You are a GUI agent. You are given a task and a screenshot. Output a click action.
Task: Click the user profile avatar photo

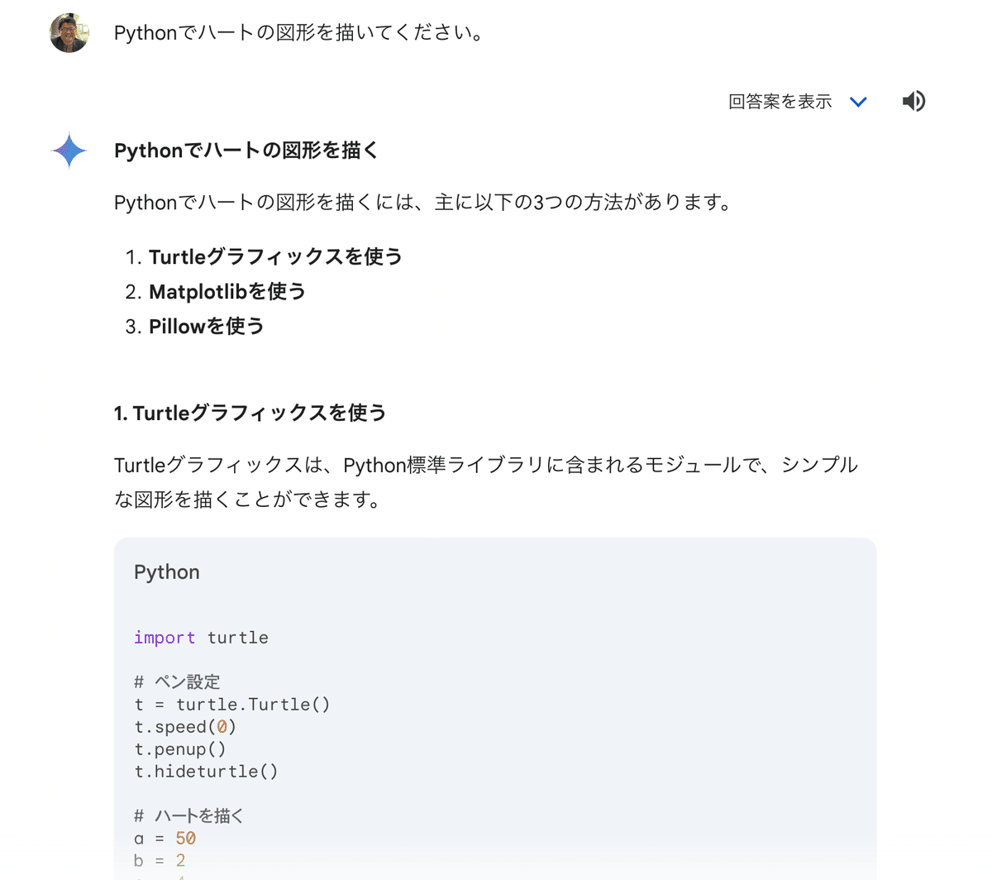click(x=69, y=33)
